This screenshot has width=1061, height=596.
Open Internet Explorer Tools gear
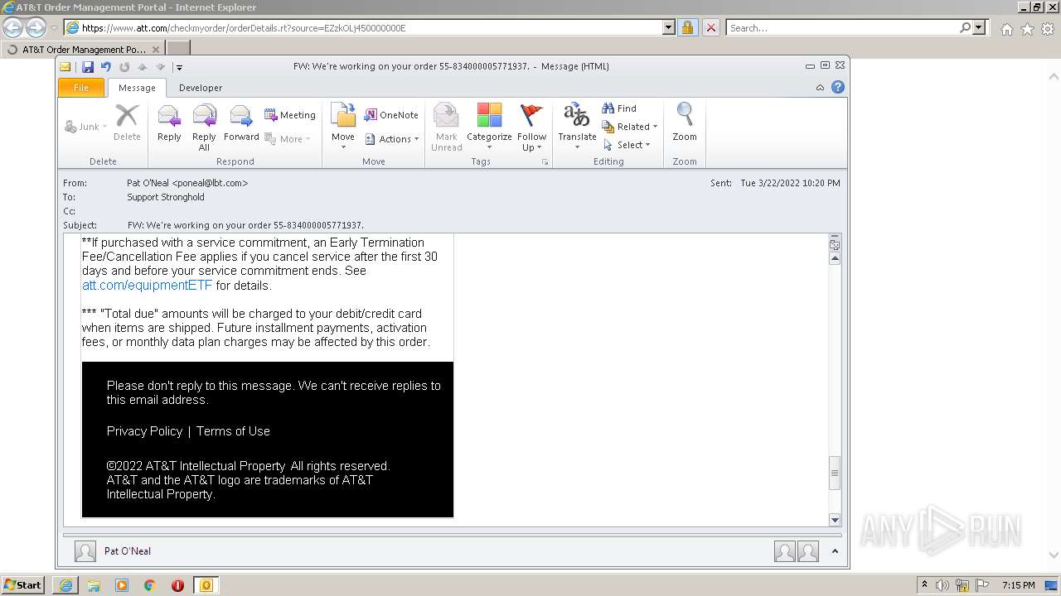click(x=1048, y=29)
